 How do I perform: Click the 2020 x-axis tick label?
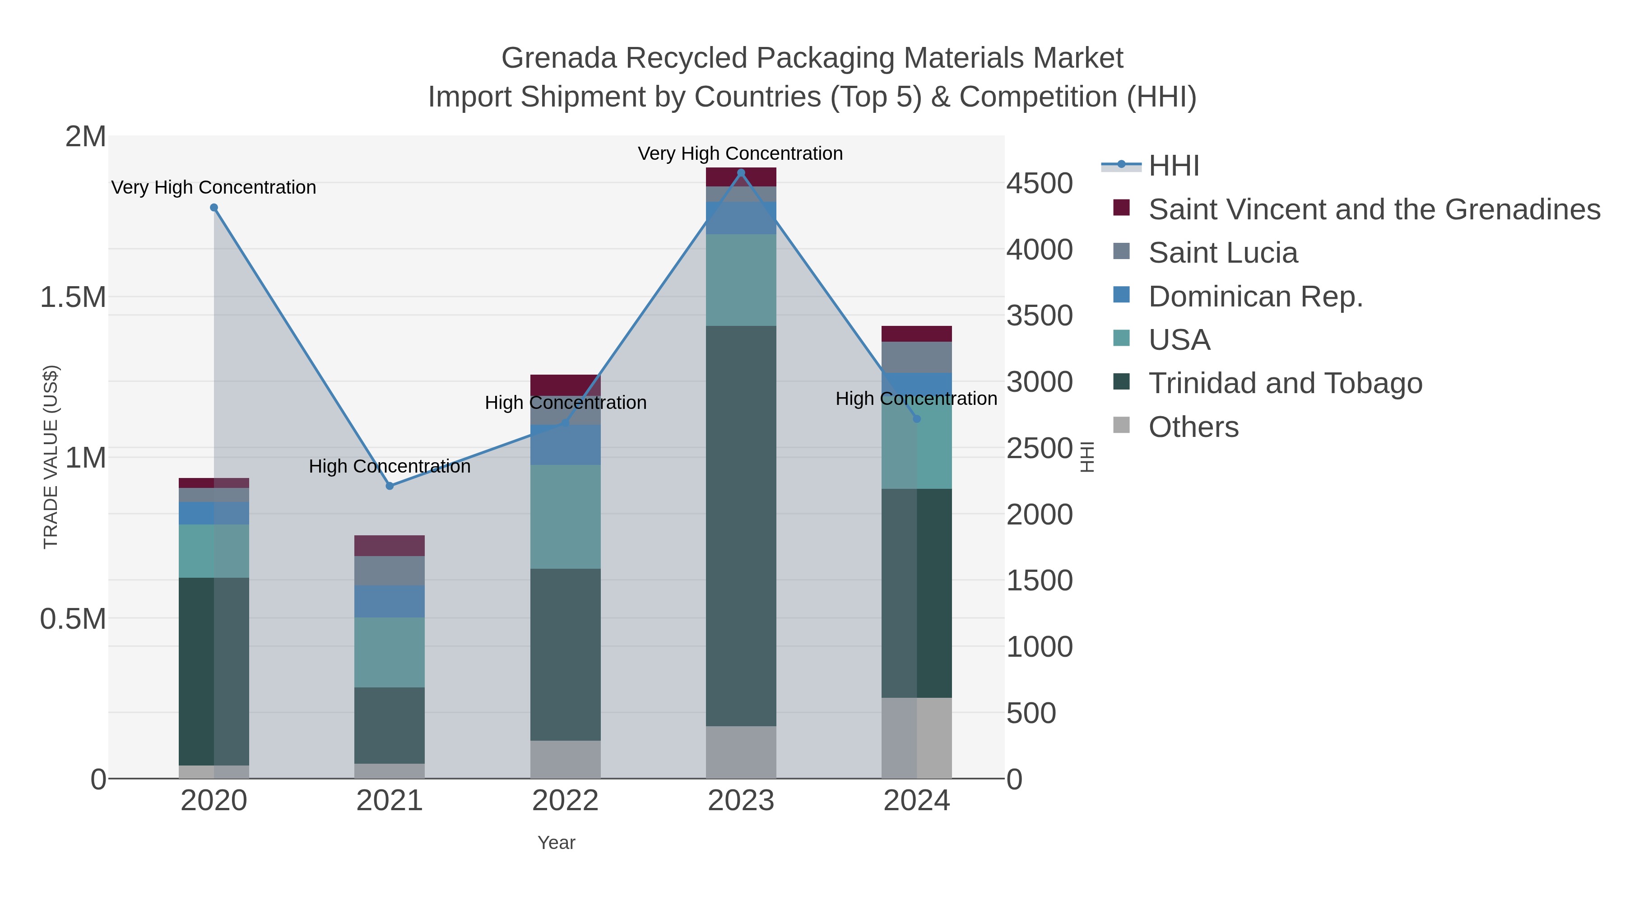[214, 801]
